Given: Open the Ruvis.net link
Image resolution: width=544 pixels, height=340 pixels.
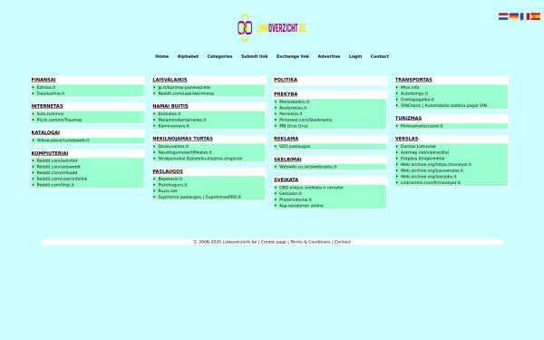Looking at the screenshot, I should coord(168,190).
